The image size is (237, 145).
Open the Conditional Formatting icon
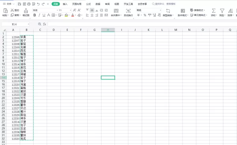[183, 11]
